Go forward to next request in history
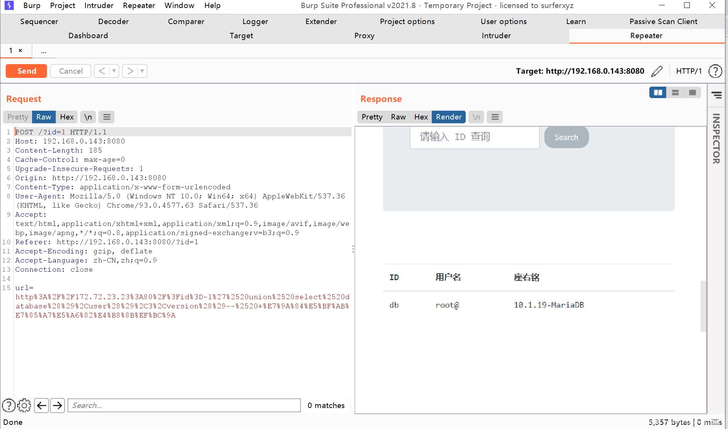 [130, 71]
